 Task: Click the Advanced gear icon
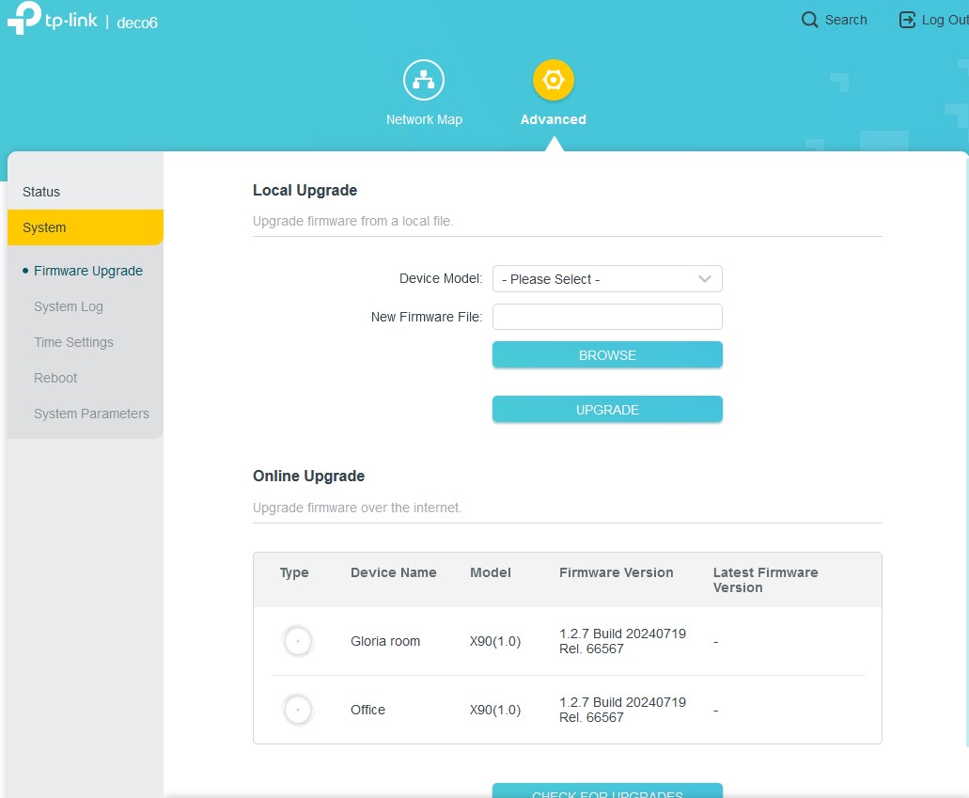coord(553,80)
